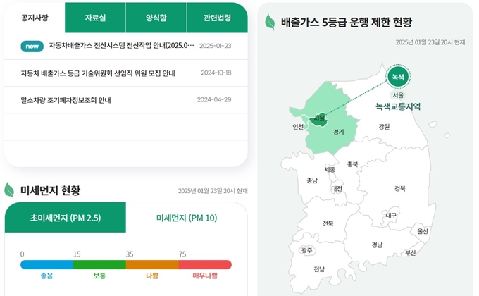Viewport: 479px width, 296px height.
Task: Click the 녹색교통지역 label near map
Action: 398,106
